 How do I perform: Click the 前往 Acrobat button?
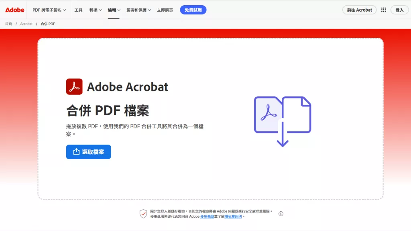tap(359, 10)
